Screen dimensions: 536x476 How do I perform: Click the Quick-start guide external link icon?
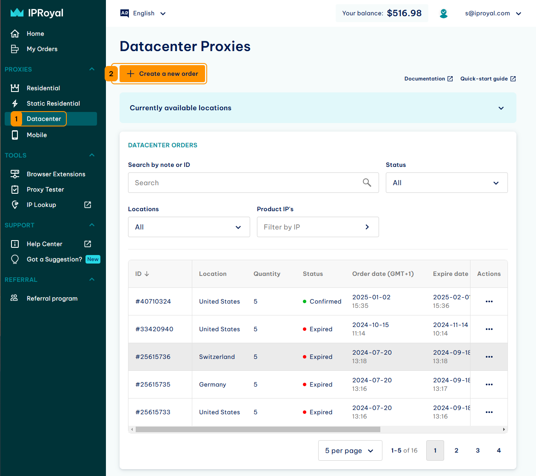[x=513, y=79]
